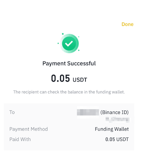Click the small dot at checkmark's upper right

79,37
